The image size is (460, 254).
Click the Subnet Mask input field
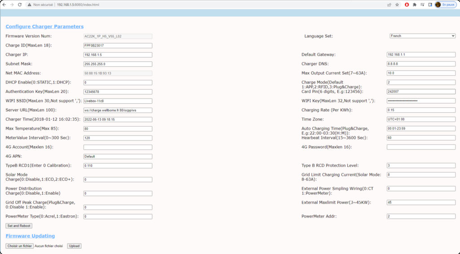click(x=118, y=64)
